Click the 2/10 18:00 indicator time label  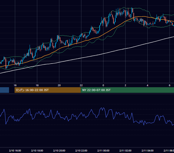pyautogui.click(x=37, y=150)
